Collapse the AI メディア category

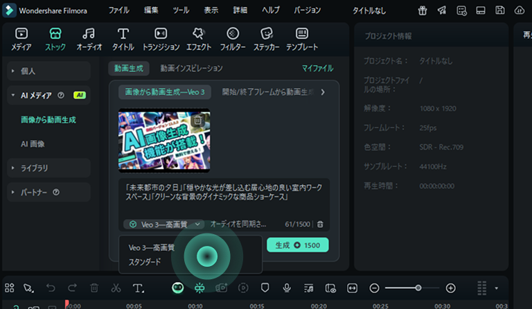coord(13,96)
